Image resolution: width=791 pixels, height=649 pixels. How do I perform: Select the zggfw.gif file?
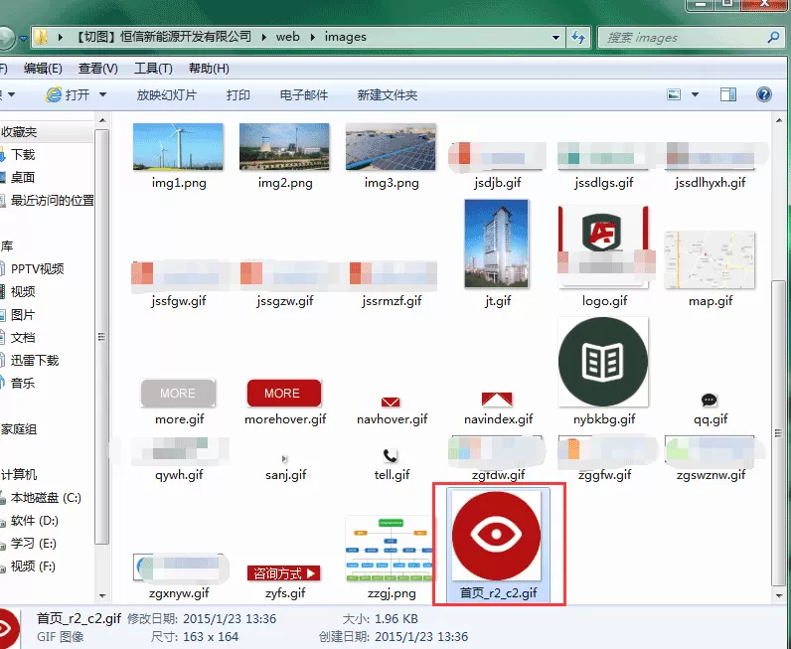click(x=603, y=450)
